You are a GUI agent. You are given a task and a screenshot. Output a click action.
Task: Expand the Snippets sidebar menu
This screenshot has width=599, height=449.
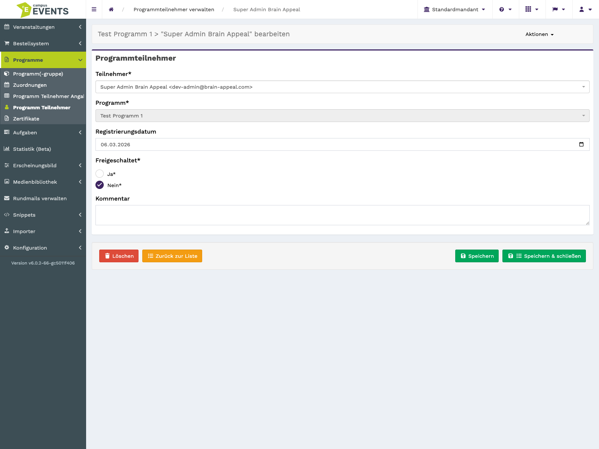pos(43,215)
